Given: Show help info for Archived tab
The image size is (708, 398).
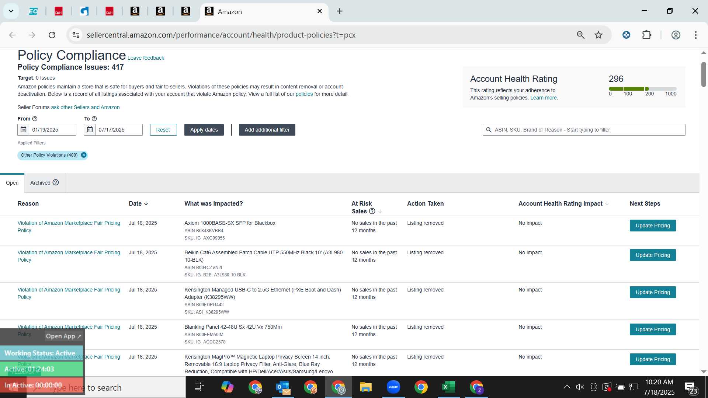Looking at the screenshot, I should click(x=56, y=182).
